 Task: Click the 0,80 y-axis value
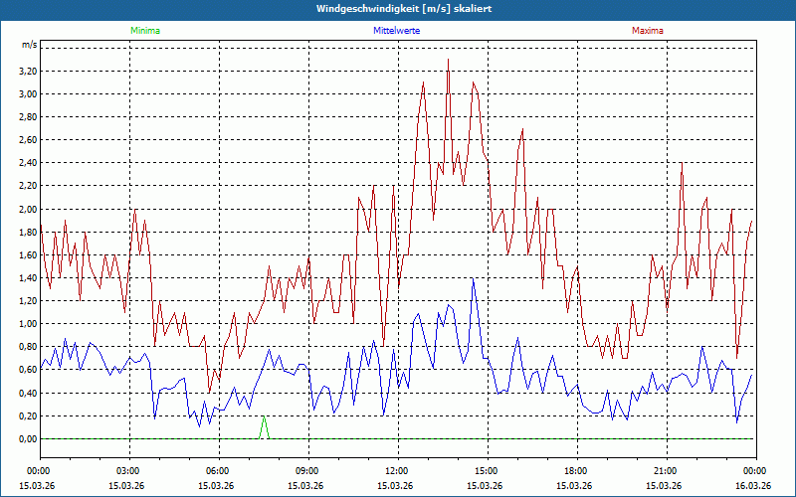28,347
